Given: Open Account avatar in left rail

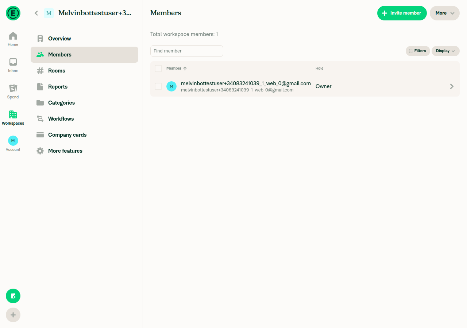Looking at the screenshot, I should click(13, 141).
